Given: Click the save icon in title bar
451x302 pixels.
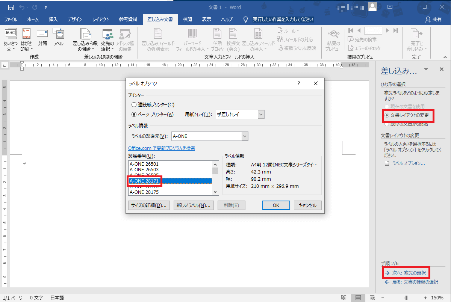Looking at the screenshot, I should tap(11, 7).
